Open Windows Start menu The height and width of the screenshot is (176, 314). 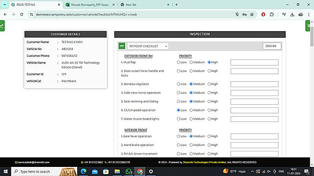tap(6, 171)
